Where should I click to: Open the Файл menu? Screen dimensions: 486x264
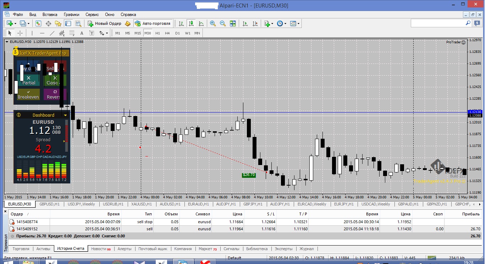(x=18, y=15)
